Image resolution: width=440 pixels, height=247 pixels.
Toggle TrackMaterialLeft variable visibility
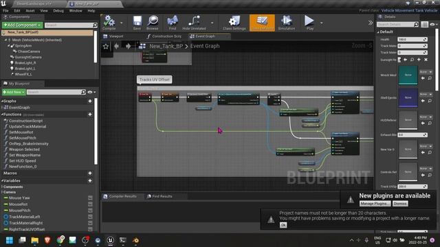(x=90, y=217)
